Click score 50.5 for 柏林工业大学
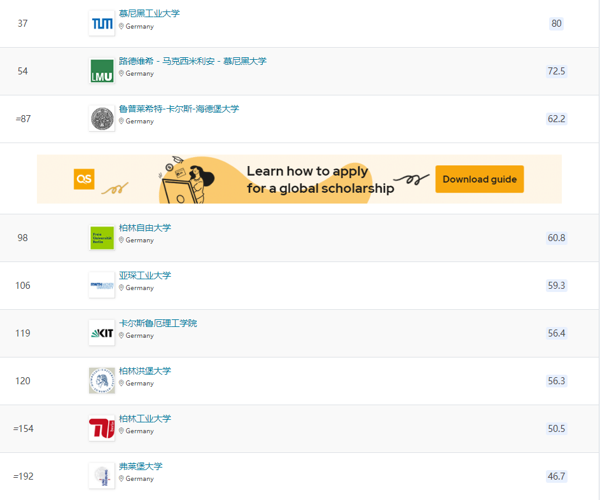Screen dimensions: 600x500 [x=556, y=429]
